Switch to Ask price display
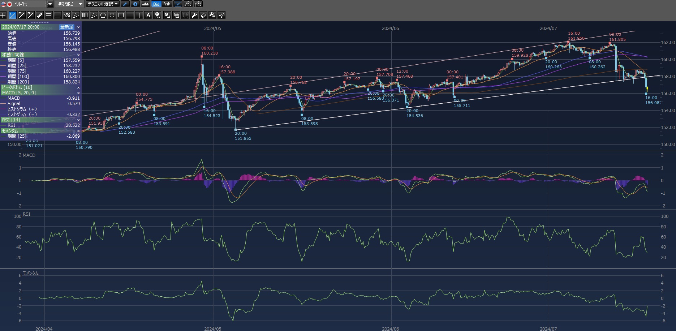This screenshot has height=331, width=676. (x=167, y=4)
